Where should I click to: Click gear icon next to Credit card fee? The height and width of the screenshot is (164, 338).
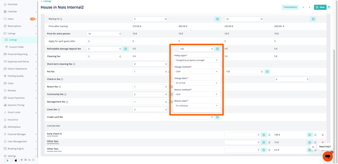pos(217,117)
